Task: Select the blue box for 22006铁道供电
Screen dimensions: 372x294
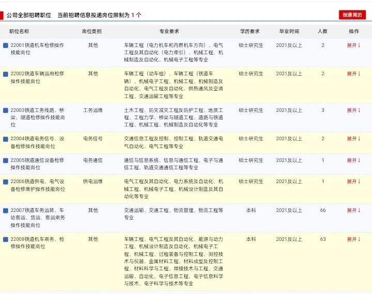Action: pyautogui.click(x=6, y=182)
